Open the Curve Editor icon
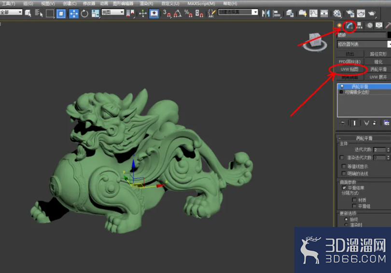391x273 pixels. [313, 13]
